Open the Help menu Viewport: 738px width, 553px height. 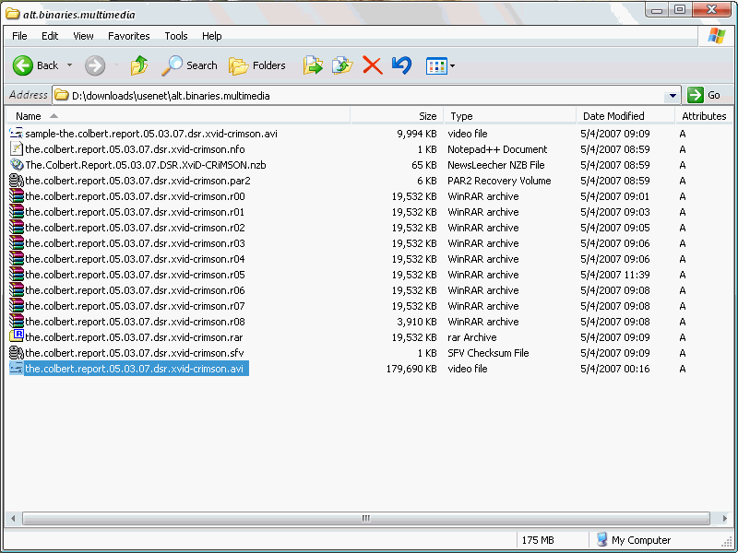point(212,36)
